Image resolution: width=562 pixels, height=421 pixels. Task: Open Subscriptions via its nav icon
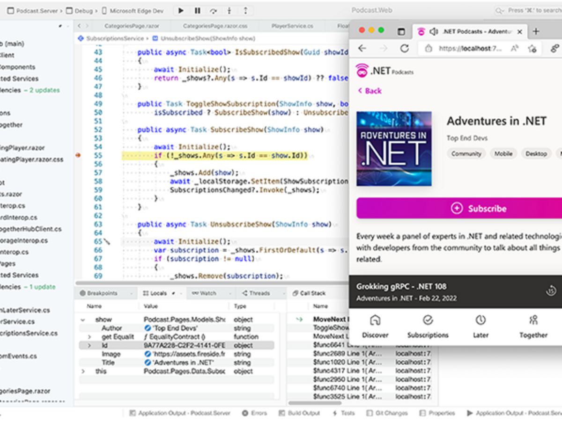(x=428, y=320)
